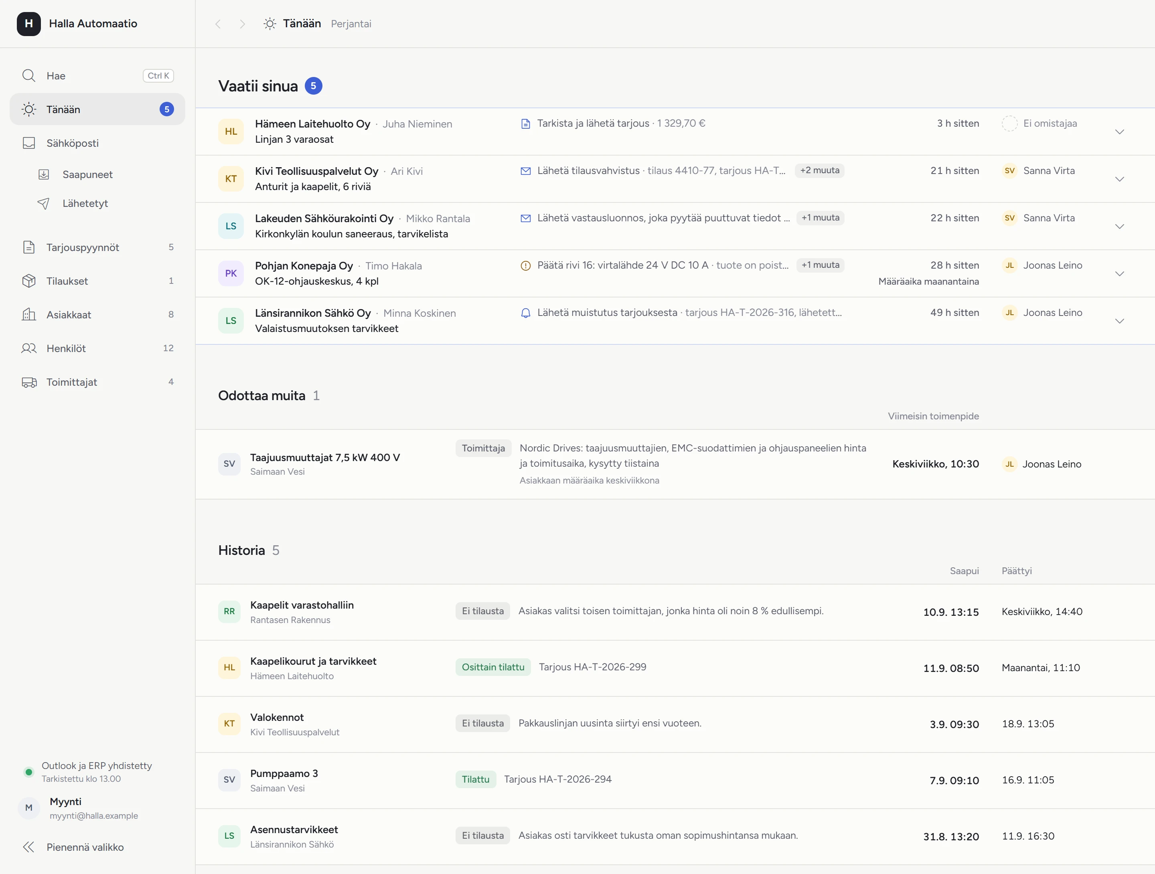
Task: Click the building icon beside Asiakkaat
Action: pos(29,314)
